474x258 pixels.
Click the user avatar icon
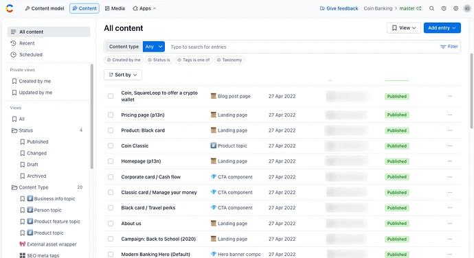(467, 8)
